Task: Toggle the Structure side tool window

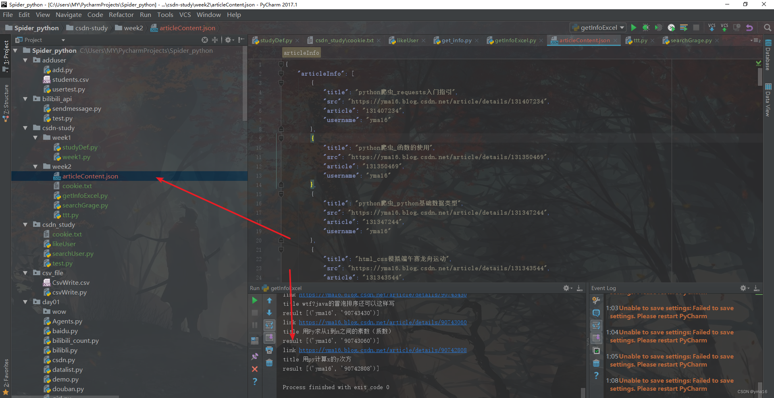Action: coord(6,103)
